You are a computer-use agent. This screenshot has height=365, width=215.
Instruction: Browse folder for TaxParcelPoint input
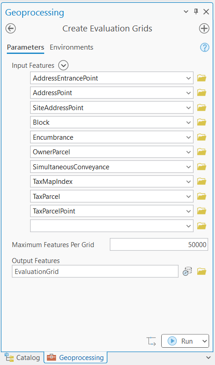click(202, 211)
